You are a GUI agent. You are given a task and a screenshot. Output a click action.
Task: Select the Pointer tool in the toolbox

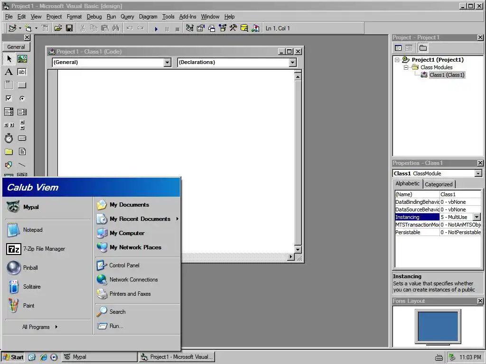coord(9,58)
